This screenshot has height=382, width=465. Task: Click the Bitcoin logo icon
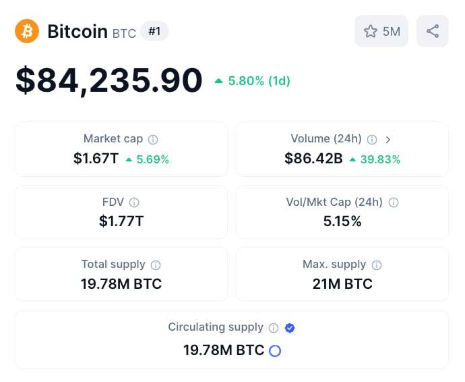27,31
